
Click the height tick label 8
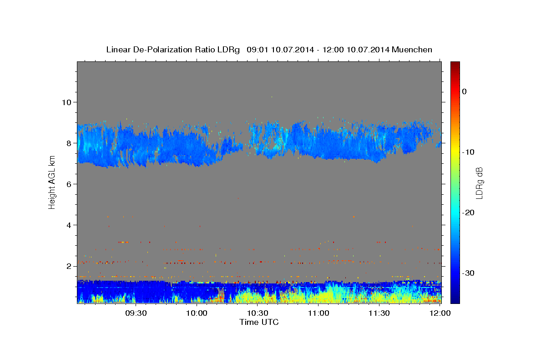pos(69,143)
